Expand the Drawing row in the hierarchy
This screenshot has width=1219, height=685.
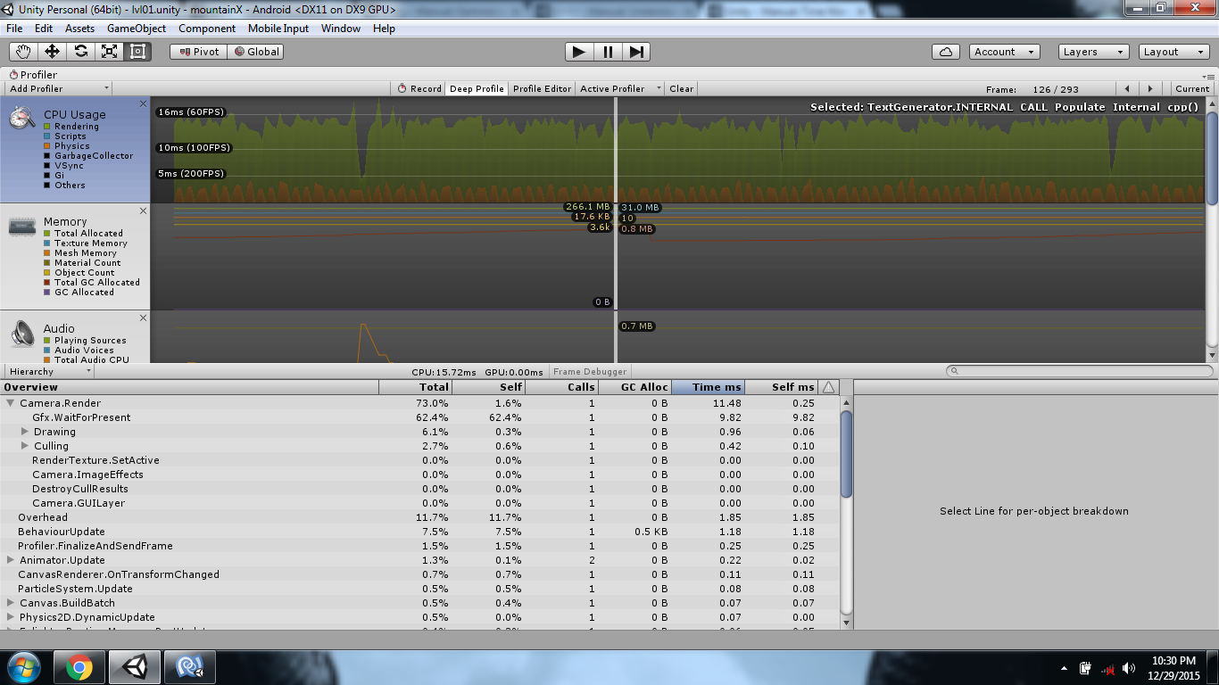click(23, 432)
